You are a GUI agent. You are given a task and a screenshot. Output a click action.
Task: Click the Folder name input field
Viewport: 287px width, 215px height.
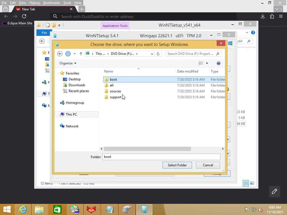pyautogui.click(x=161, y=157)
